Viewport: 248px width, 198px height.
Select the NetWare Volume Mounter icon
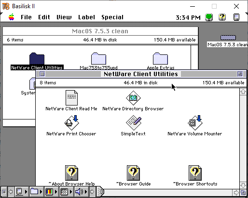coord(195,123)
